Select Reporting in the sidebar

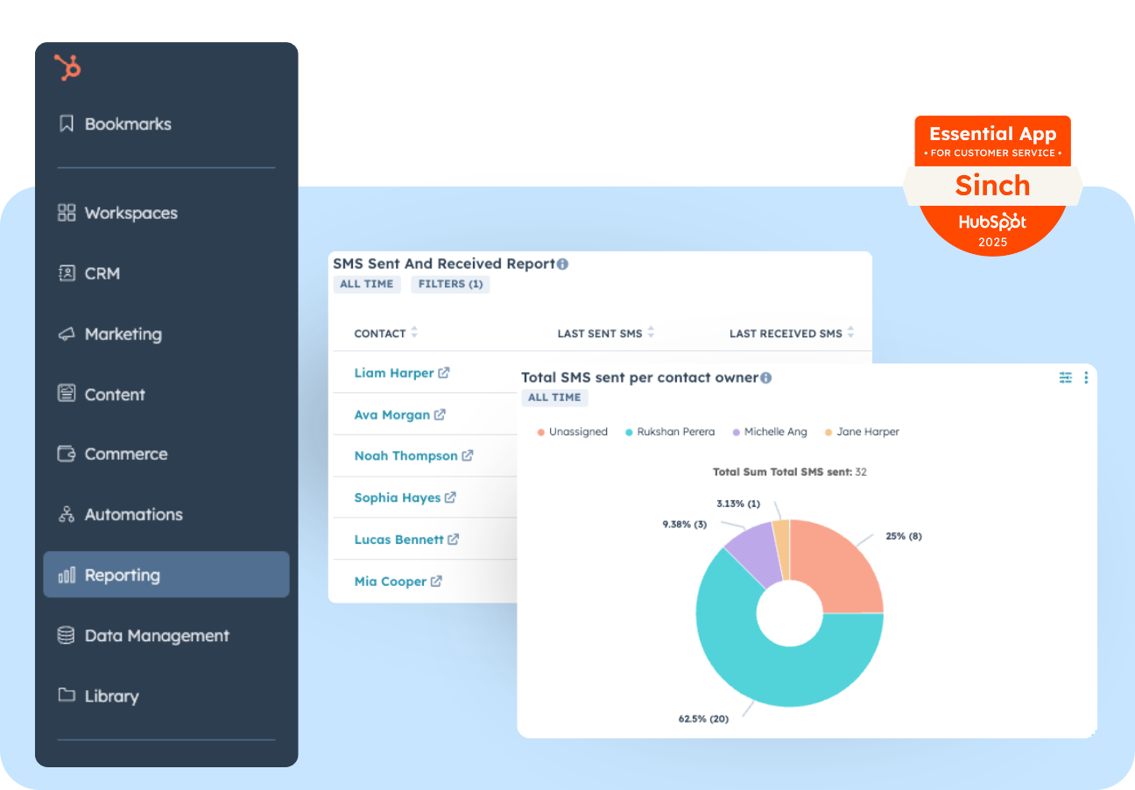122,575
